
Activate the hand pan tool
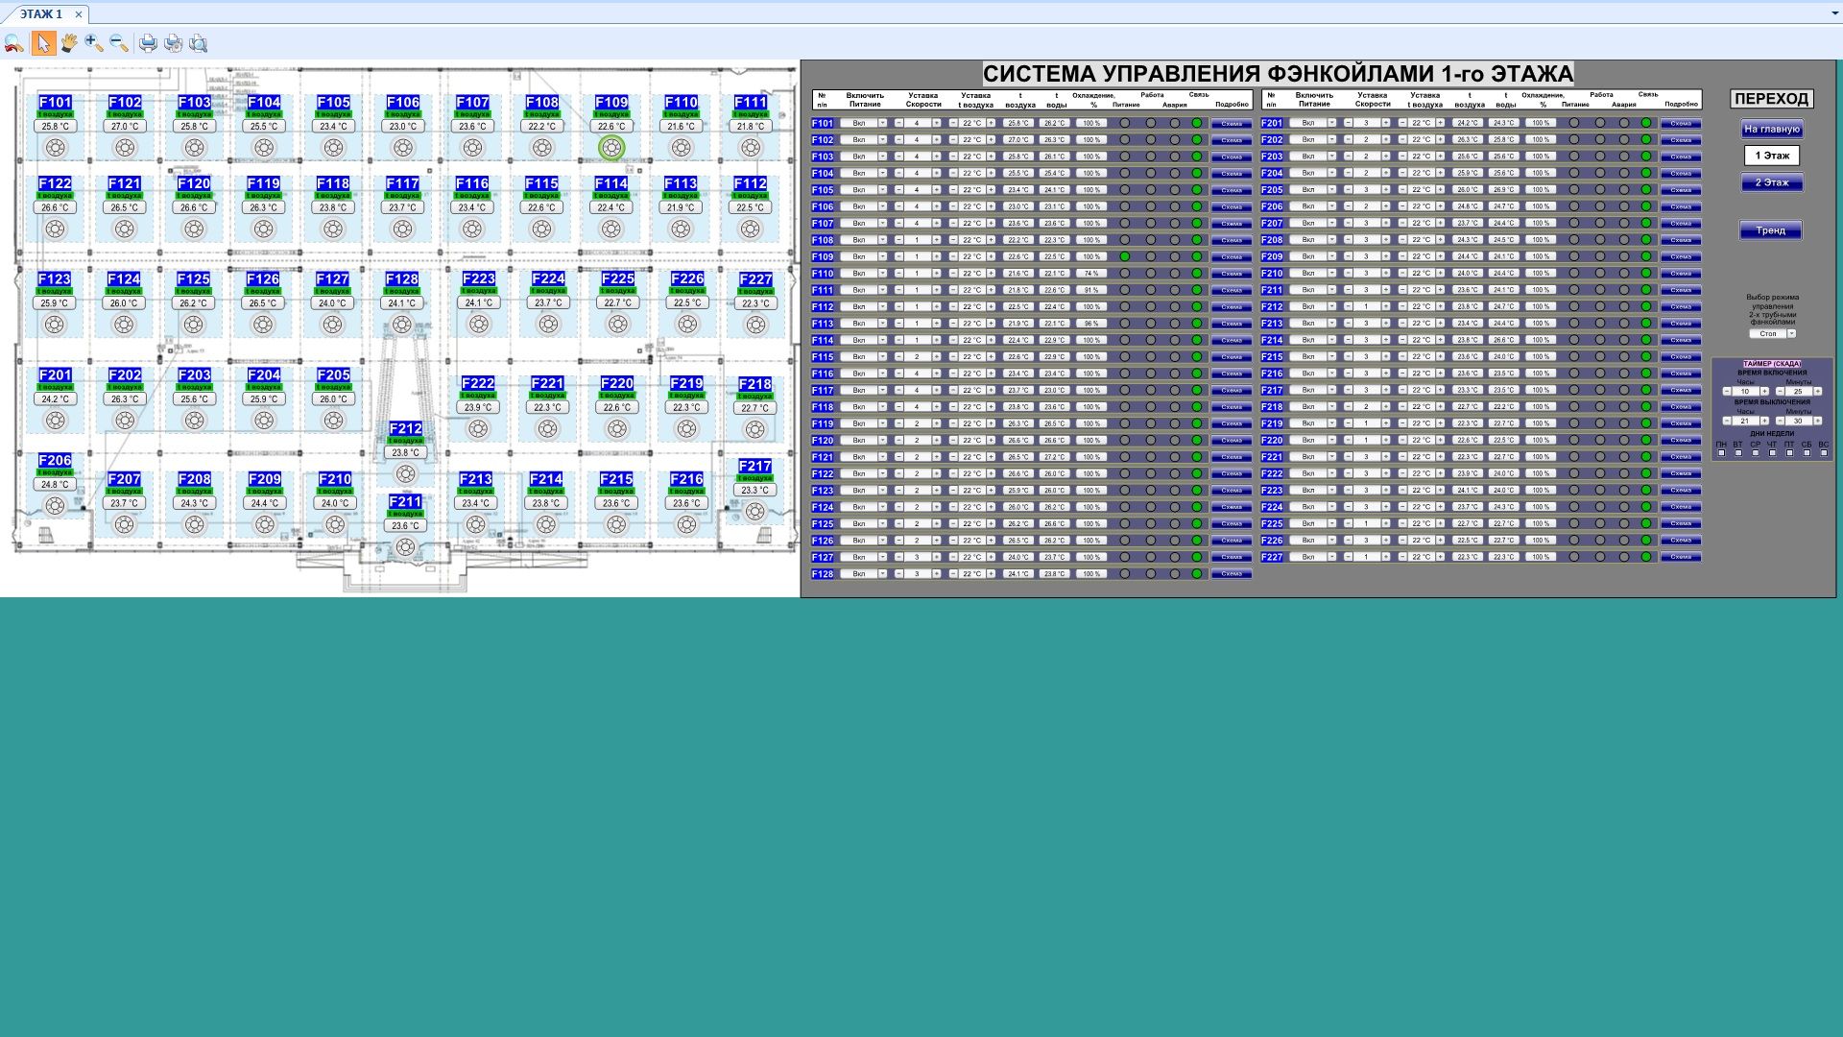coord(68,43)
